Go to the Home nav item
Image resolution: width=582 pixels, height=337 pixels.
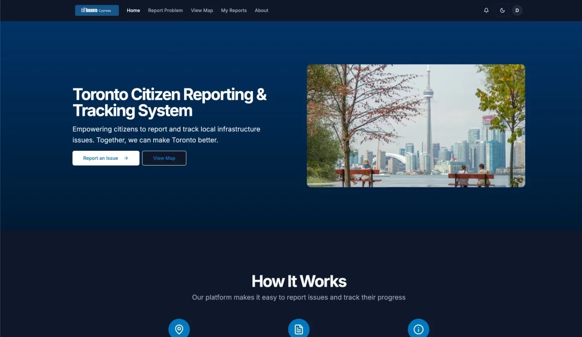133,11
